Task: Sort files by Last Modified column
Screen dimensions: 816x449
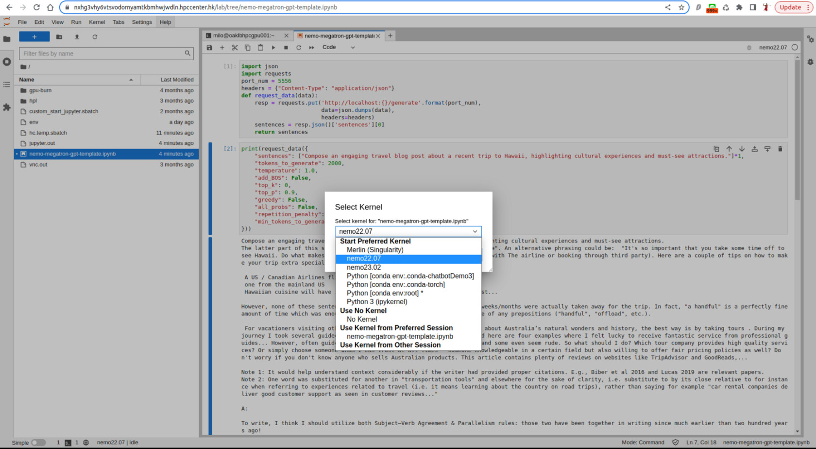Action: pos(170,80)
